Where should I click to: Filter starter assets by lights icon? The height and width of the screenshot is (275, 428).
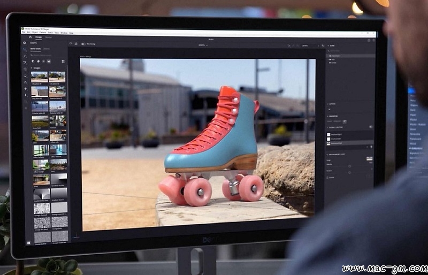point(43,61)
